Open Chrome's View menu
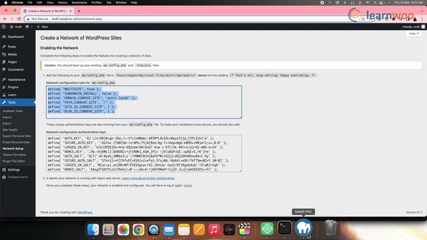Viewport: 427px width, 240px height. point(50,3)
